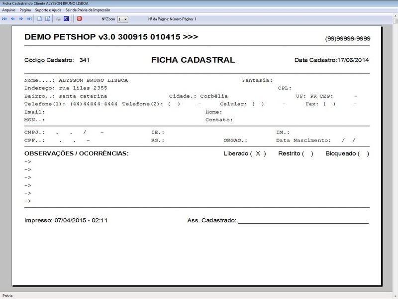Click the FICHA CADASTRAL heading

pyautogui.click(x=193, y=60)
